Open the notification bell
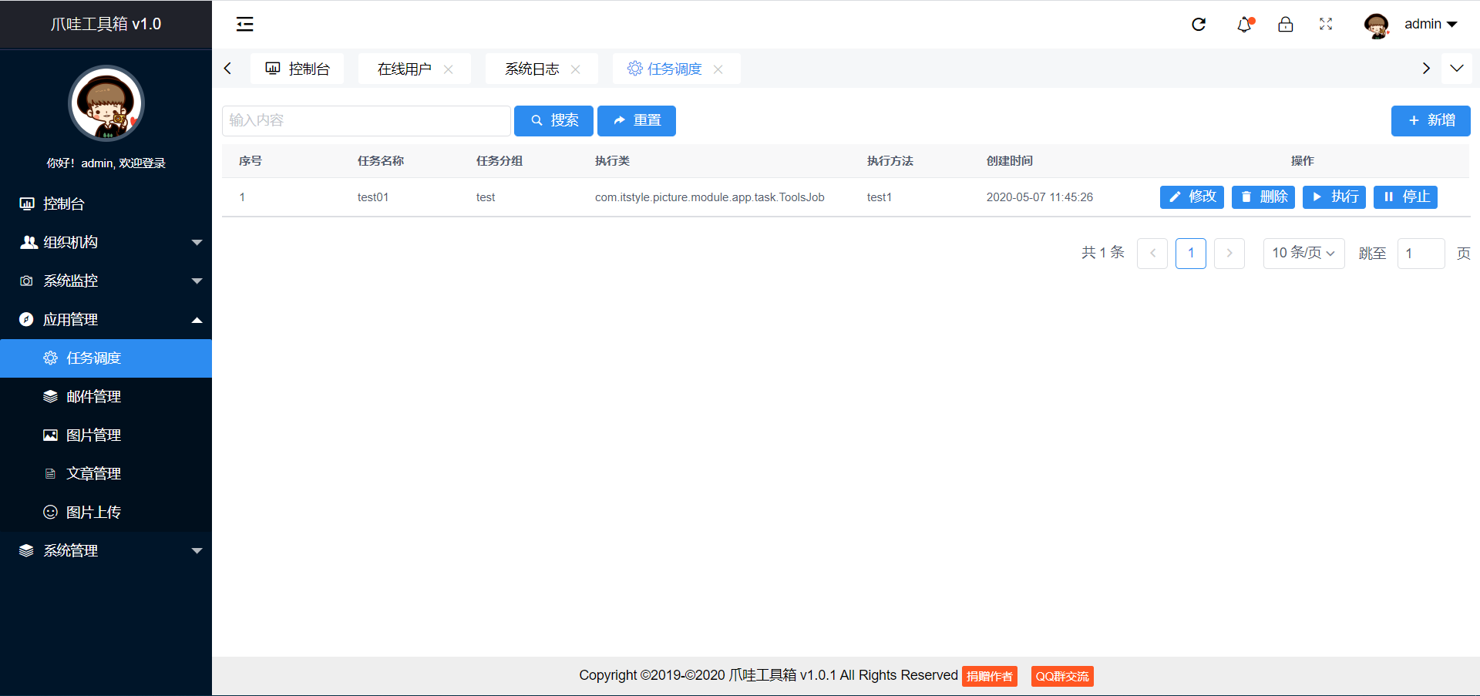This screenshot has height=696, width=1480. (x=1244, y=25)
